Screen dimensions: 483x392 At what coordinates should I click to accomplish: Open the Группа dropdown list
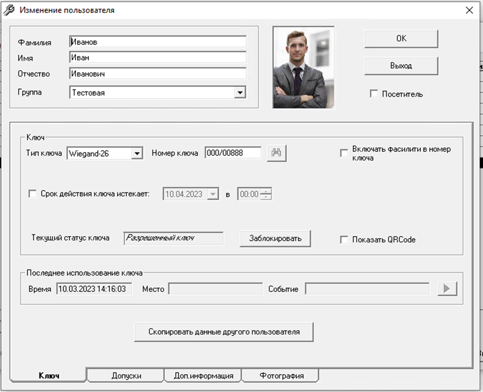[239, 92]
